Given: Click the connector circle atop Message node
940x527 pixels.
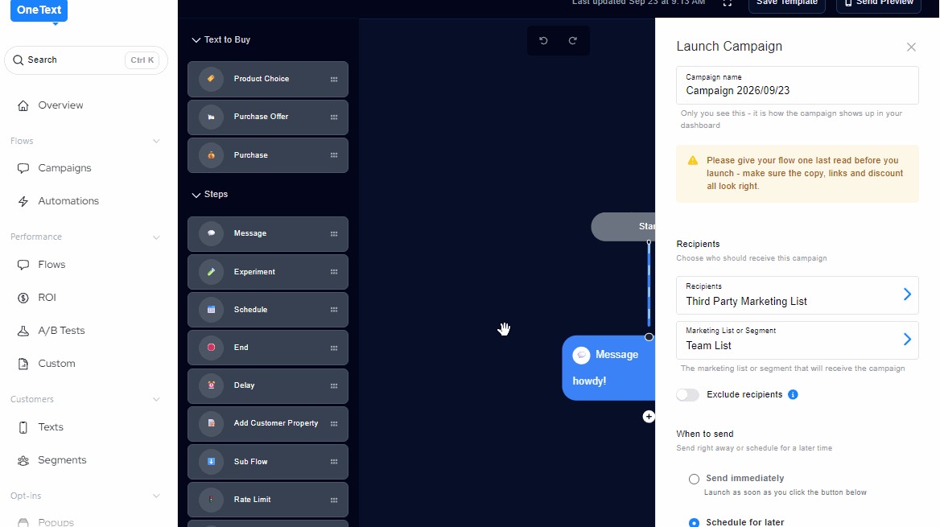Looking at the screenshot, I should [649, 337].
